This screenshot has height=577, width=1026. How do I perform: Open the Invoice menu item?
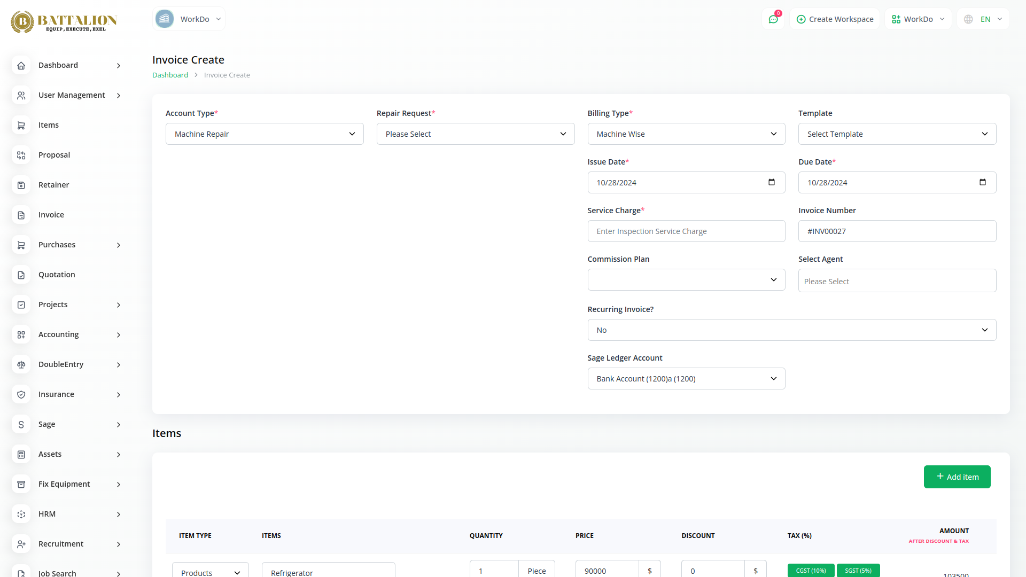[x=51, y=215]
